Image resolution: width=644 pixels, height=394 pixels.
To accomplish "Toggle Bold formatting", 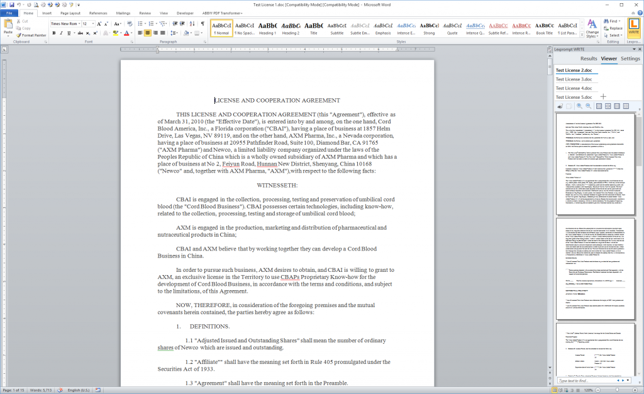I will pyautogui.click(x=54, y=33).
